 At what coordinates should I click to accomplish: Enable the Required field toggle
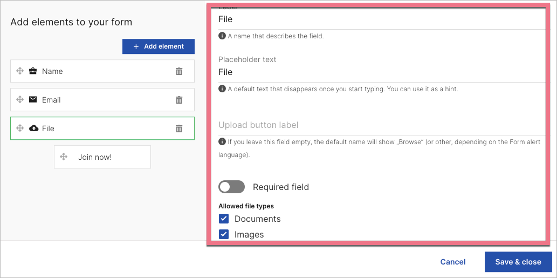[x=231, y=187]
